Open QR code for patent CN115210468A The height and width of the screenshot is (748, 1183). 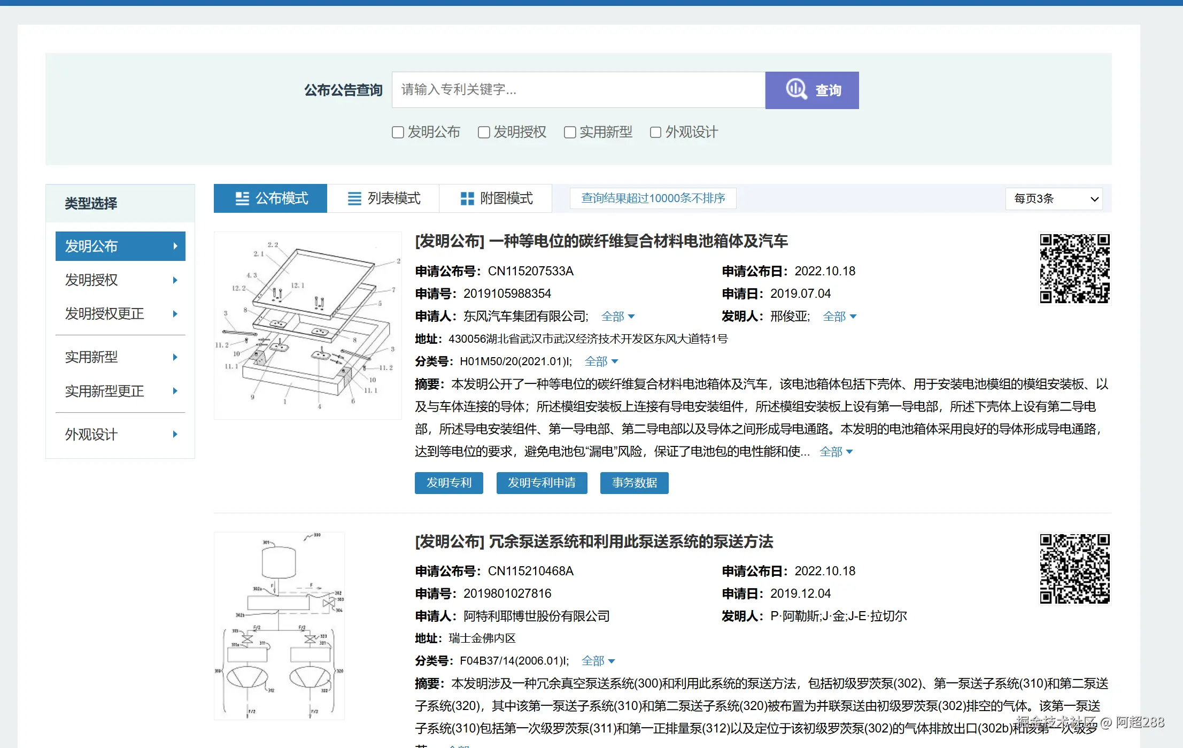(x=1074, y=568)
